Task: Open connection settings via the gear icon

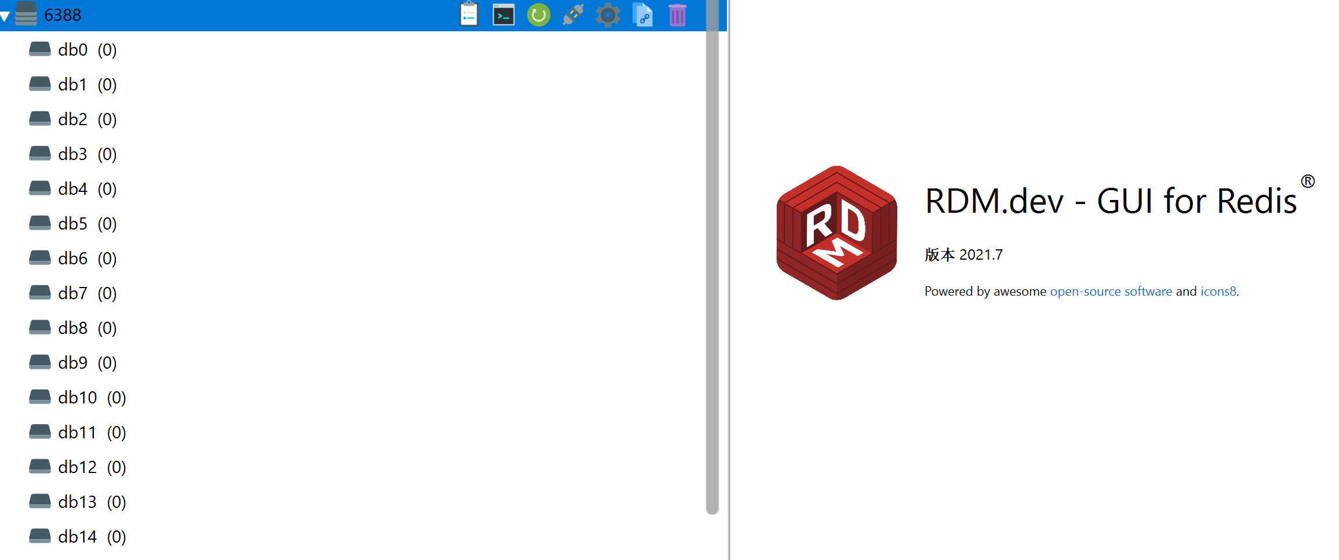Action: click(608, 15)
